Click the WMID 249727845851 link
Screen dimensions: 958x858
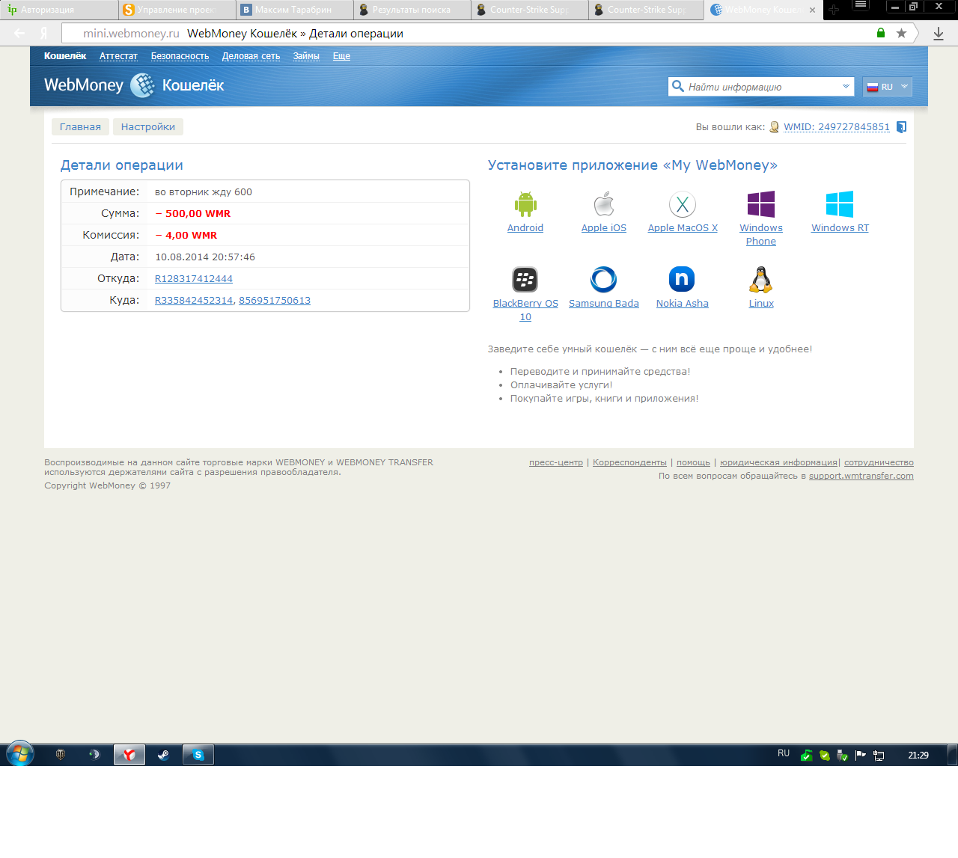tap(837, 127)
